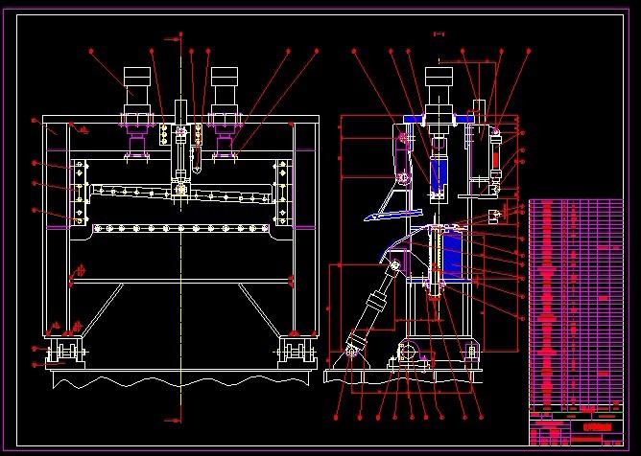This screenshot has height=456, width=641.
Task: Select the inclined hydraulic cylinder in side view
Action: click(372, 308)
